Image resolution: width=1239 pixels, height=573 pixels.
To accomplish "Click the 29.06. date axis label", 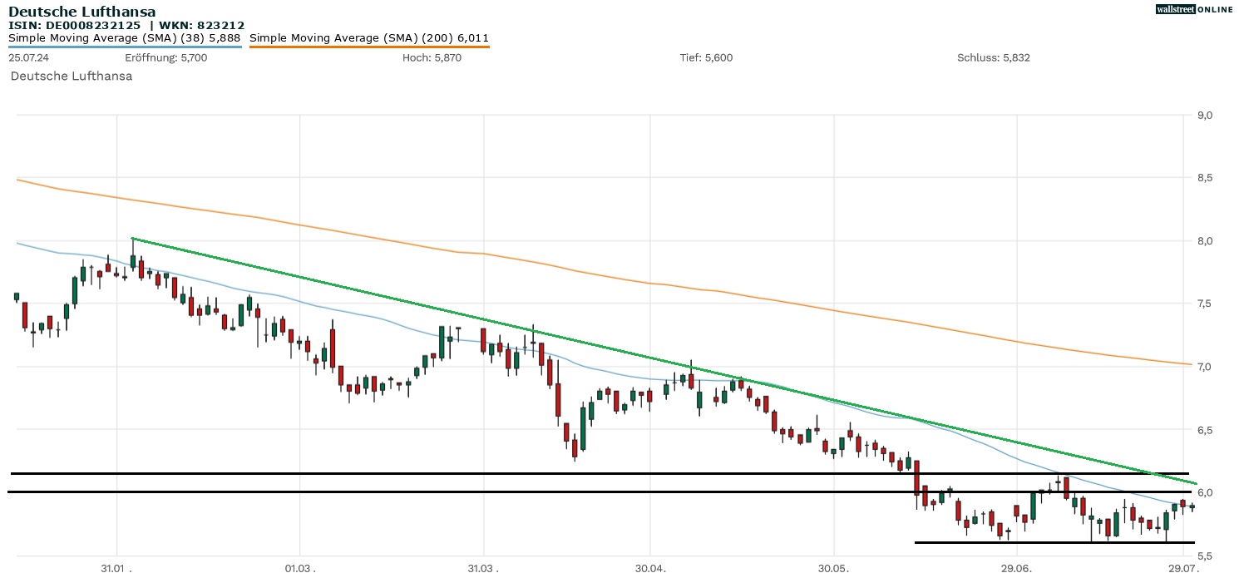I will [x=1018, y=568].
